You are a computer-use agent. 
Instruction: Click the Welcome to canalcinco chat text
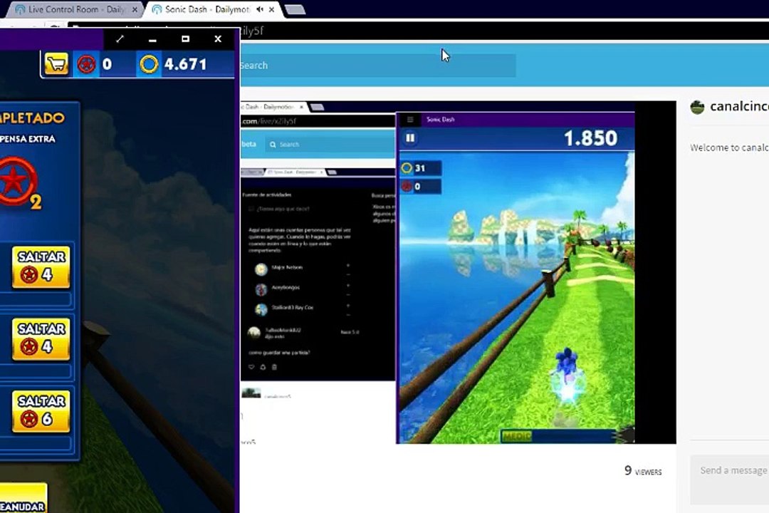(729, 147)
